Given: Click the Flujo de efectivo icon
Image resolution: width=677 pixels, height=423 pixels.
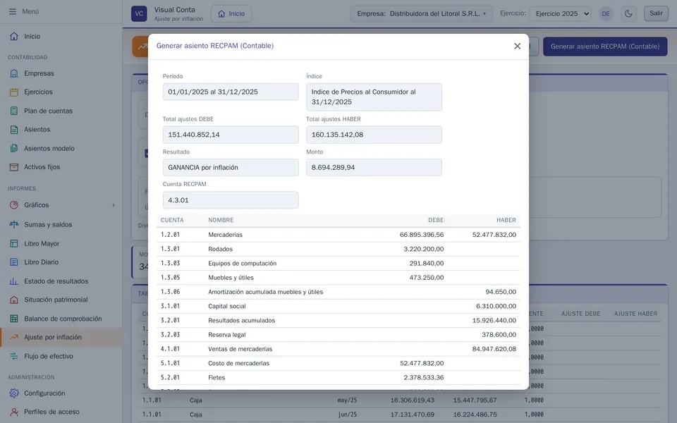Looking at the screenshot, I should tap(14, 356).
